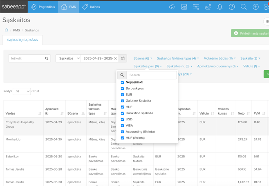
Task: Click CozyNest Hospitality Group row name
Action: pos(20,124)
